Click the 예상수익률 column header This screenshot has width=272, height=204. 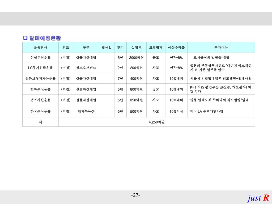[176, 48]
